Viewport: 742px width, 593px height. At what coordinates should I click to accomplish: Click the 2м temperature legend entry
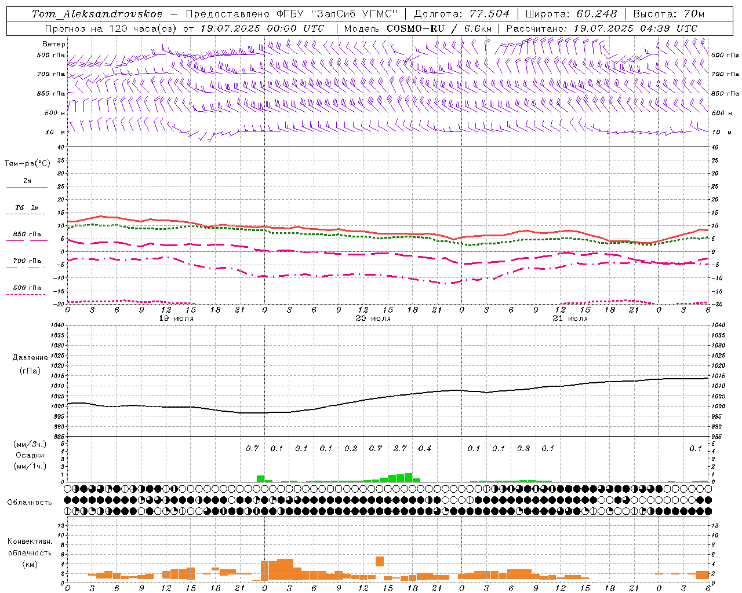pyautogui.click(x=27, y=181)
